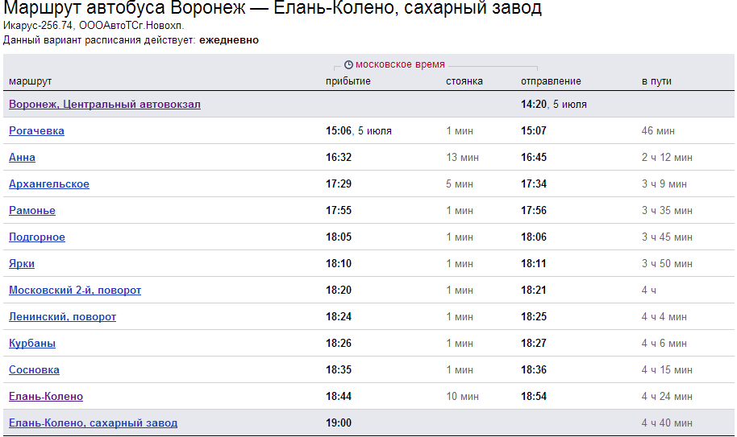Click departure time 18:54 for Елань-Колено
The height and width of the screenshot is (437, 737).
click(x=534, y=397)
